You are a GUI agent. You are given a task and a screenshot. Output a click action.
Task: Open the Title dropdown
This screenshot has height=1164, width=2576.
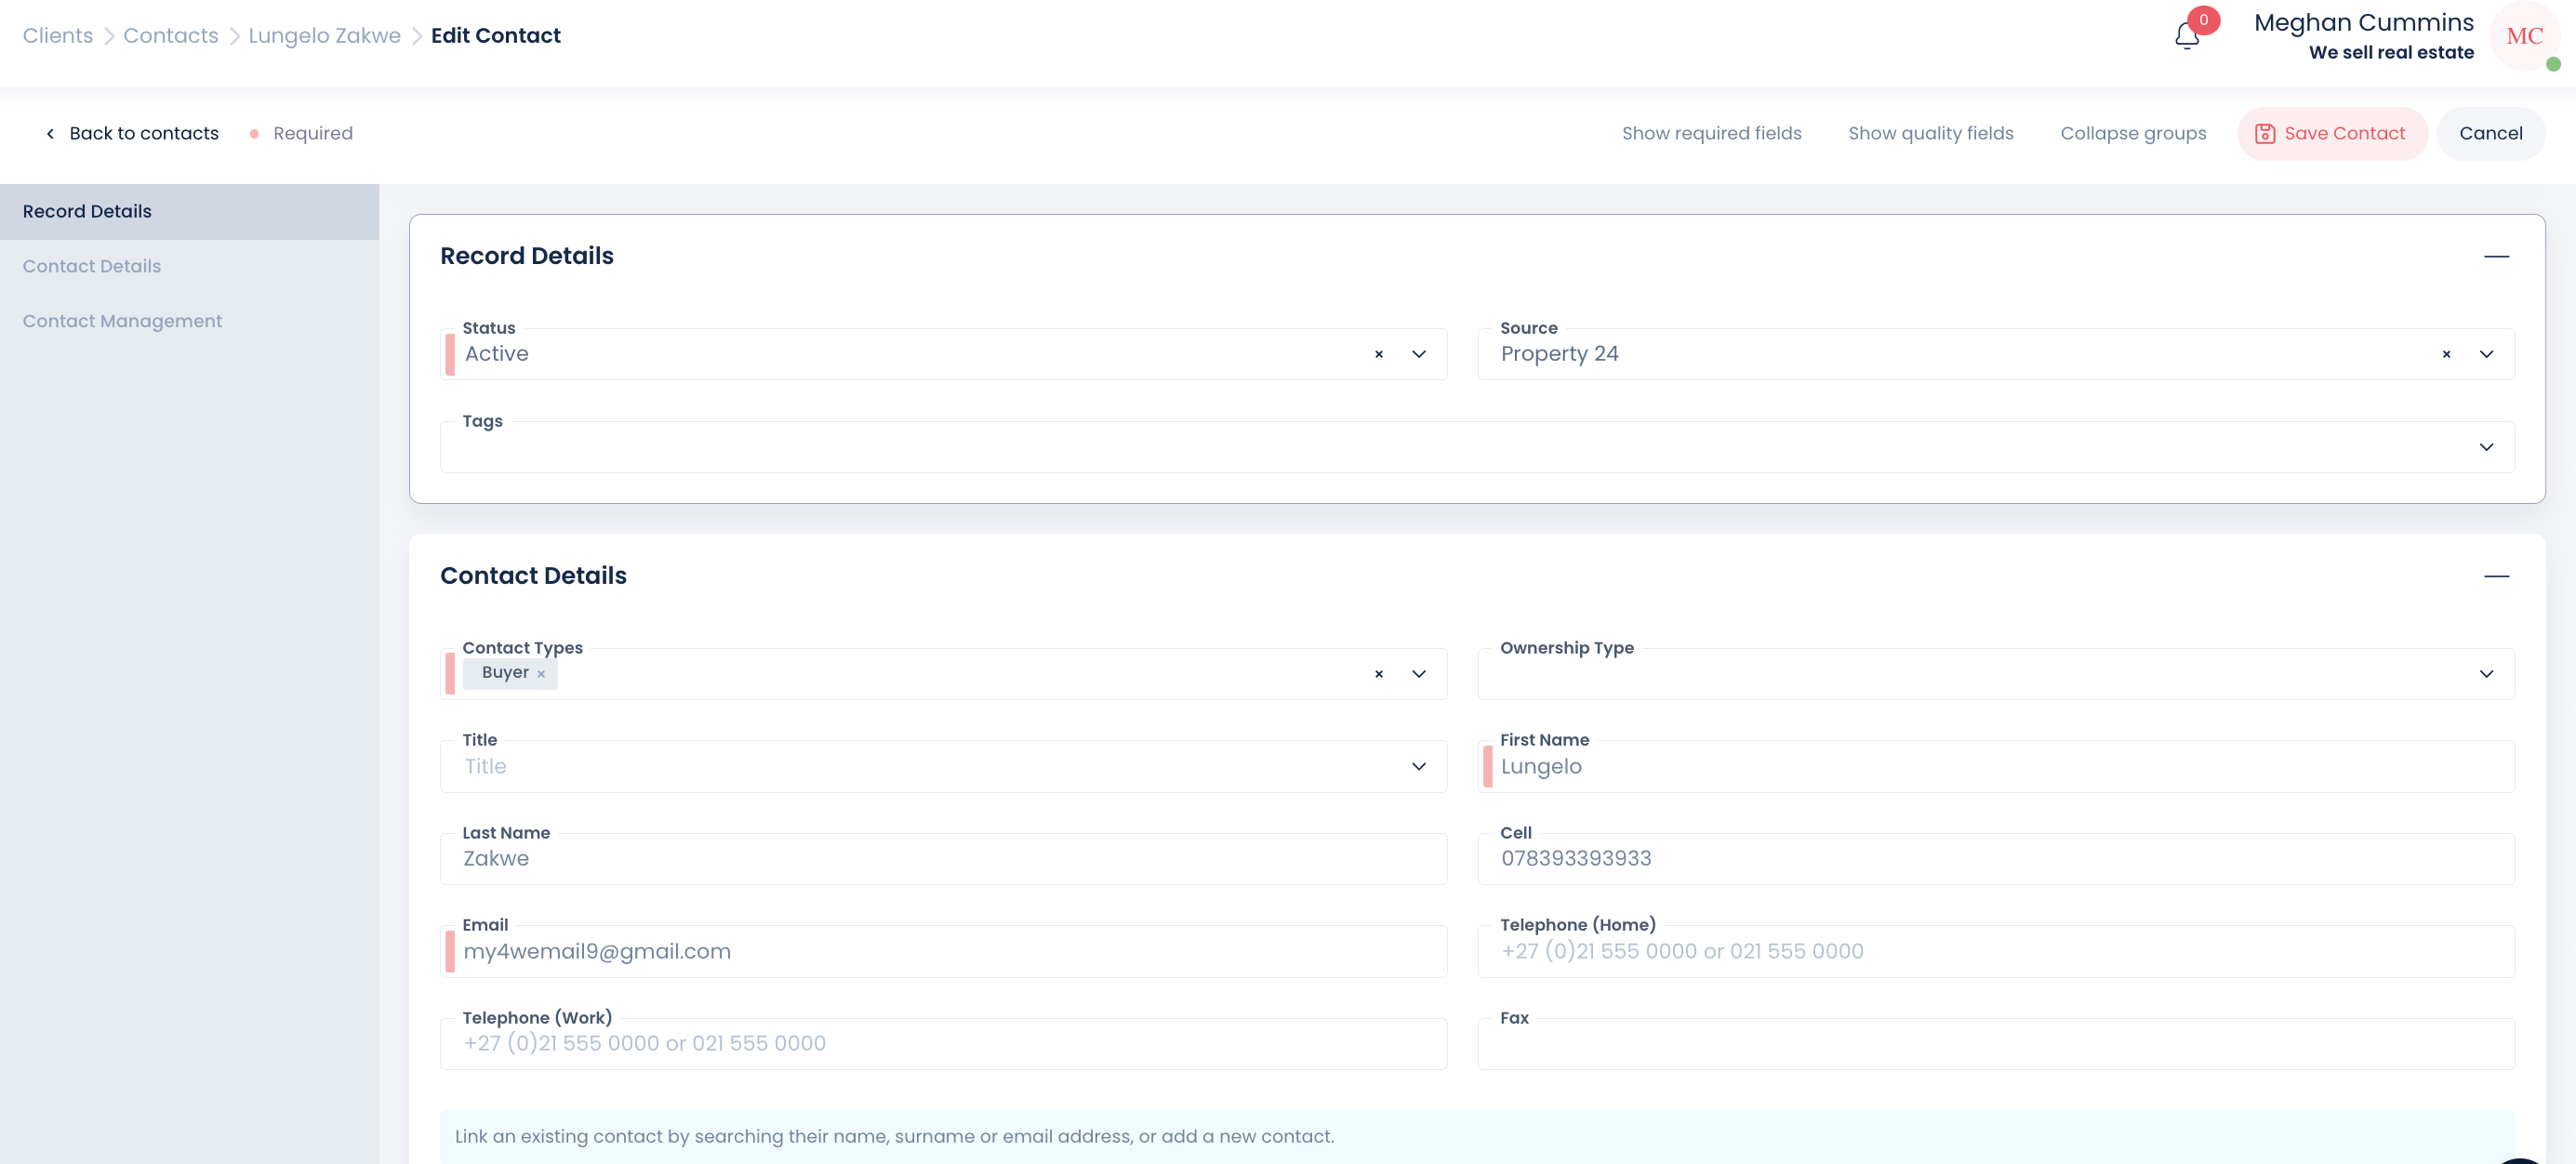click(1418, 766)
